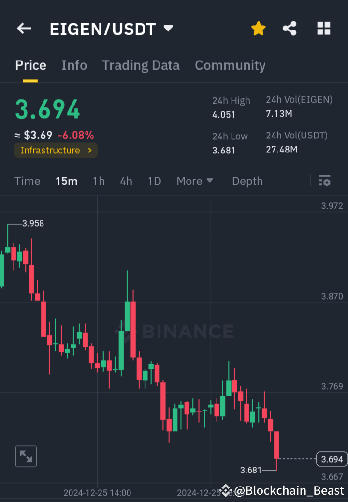This screenshot has height=502, width=348.
Task: Open the Community tab
Action: tap(230, 65)
